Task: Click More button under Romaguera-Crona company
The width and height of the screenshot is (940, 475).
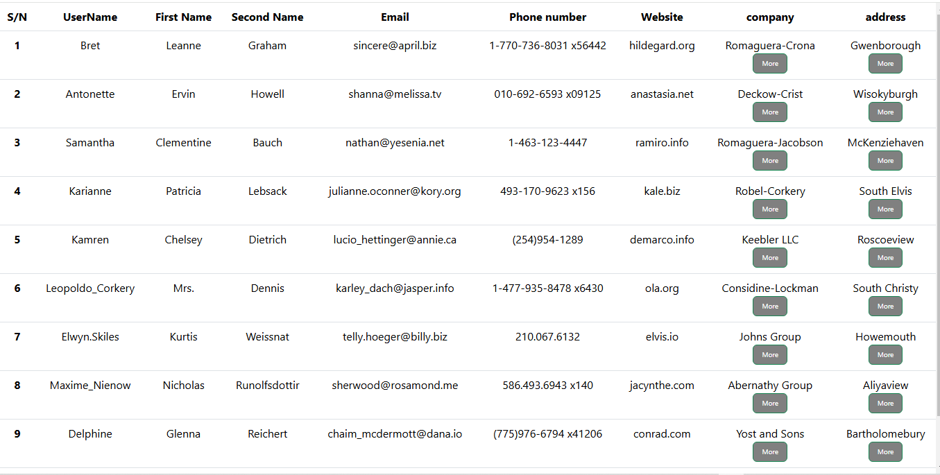Action: tap(770, 64)
